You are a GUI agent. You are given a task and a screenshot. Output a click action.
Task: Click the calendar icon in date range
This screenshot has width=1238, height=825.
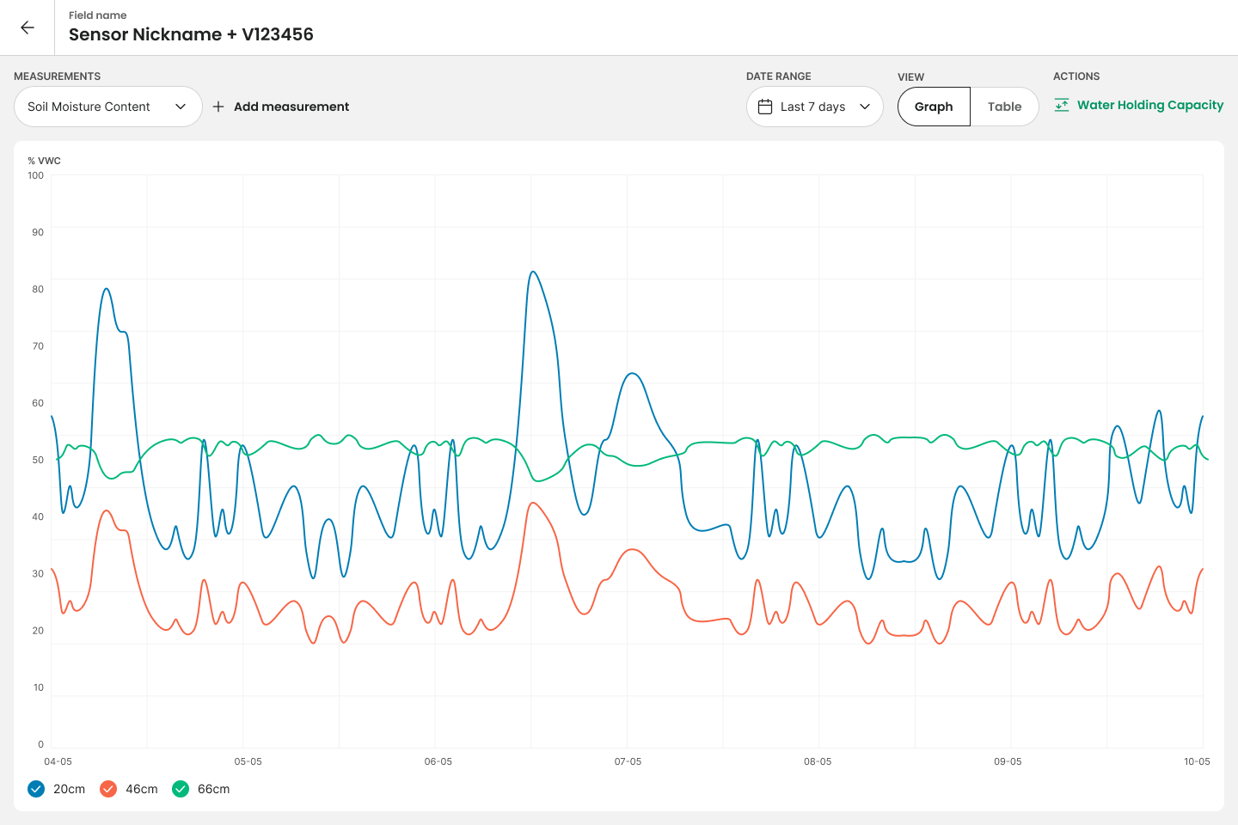[x=765, y=107]
